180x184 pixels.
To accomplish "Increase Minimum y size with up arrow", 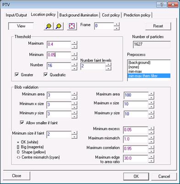I will point(74,113).
